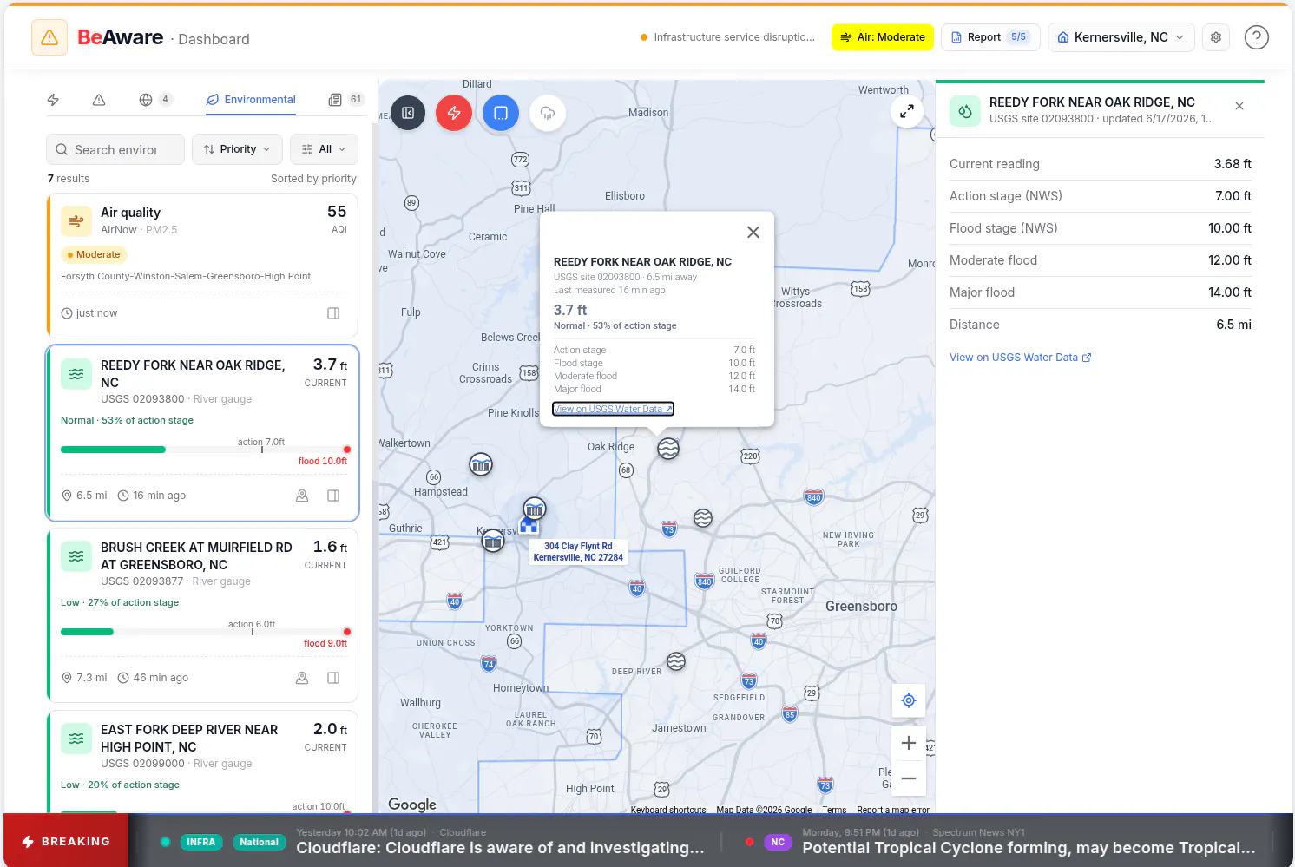
Task: Click the person pin icon on Brush Creek card
Action: tap(302, 678)
